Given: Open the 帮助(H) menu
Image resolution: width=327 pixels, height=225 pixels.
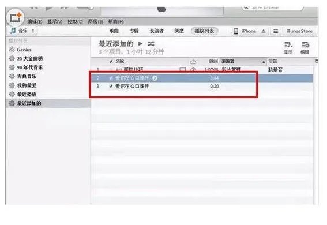Looking at the screenshot, I should (x=116, y=21).
